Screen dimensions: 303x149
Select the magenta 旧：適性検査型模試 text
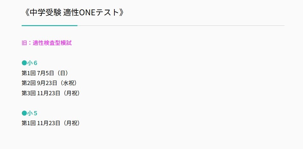pos(47,43)
